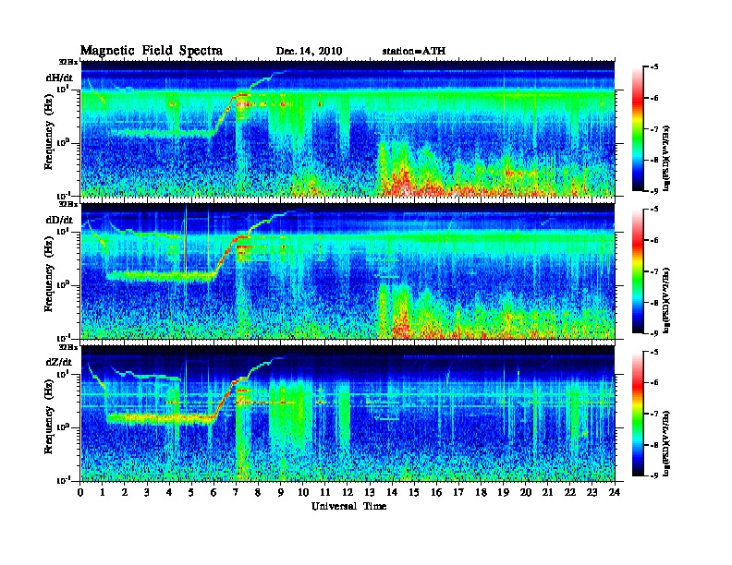
Task: Click hour '3' on Universal Time axis
Action: pyautogui.click(x=147, y=492)
